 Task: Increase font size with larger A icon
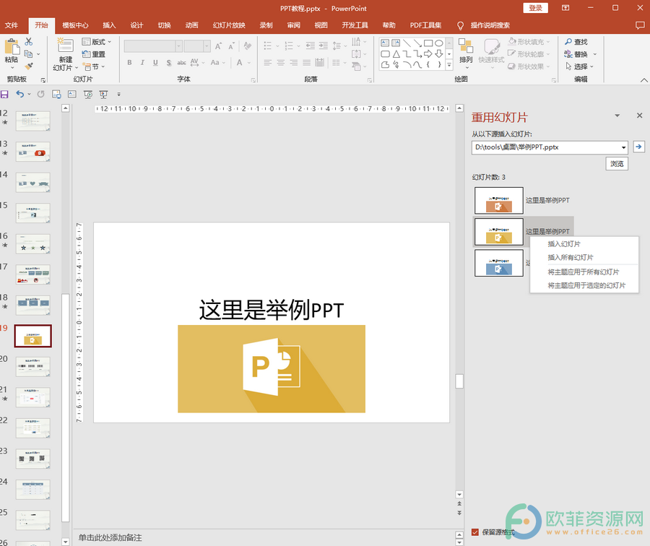click(218, 45)
